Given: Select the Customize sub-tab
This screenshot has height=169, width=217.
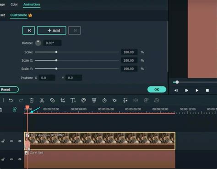Looking at the screenshot, I should [19, 15].
